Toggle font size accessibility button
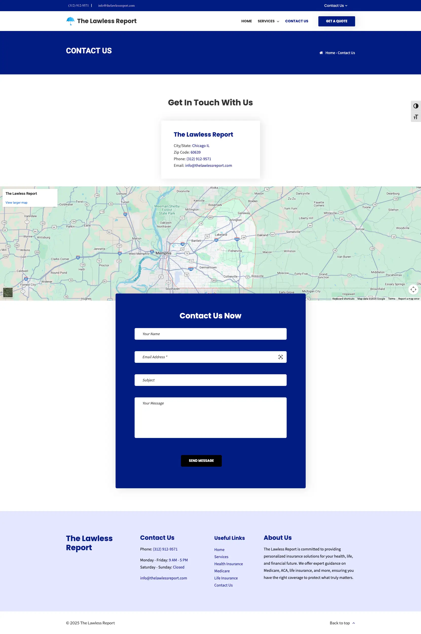 pos(416,117)
